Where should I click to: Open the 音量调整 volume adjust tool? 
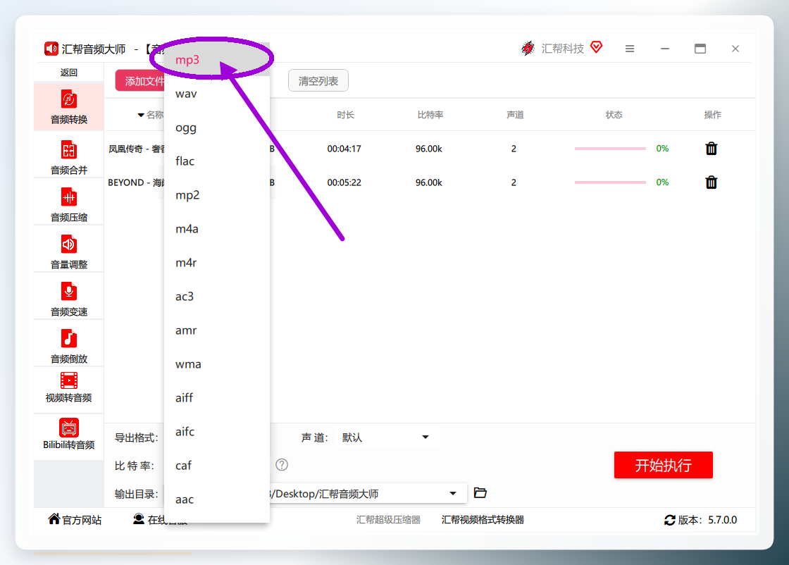tap(69, 252)
